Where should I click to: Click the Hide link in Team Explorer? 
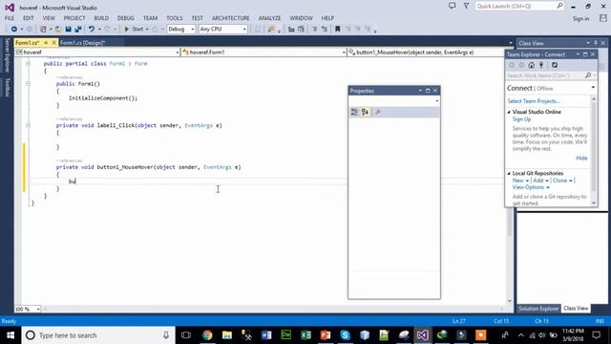581,158
